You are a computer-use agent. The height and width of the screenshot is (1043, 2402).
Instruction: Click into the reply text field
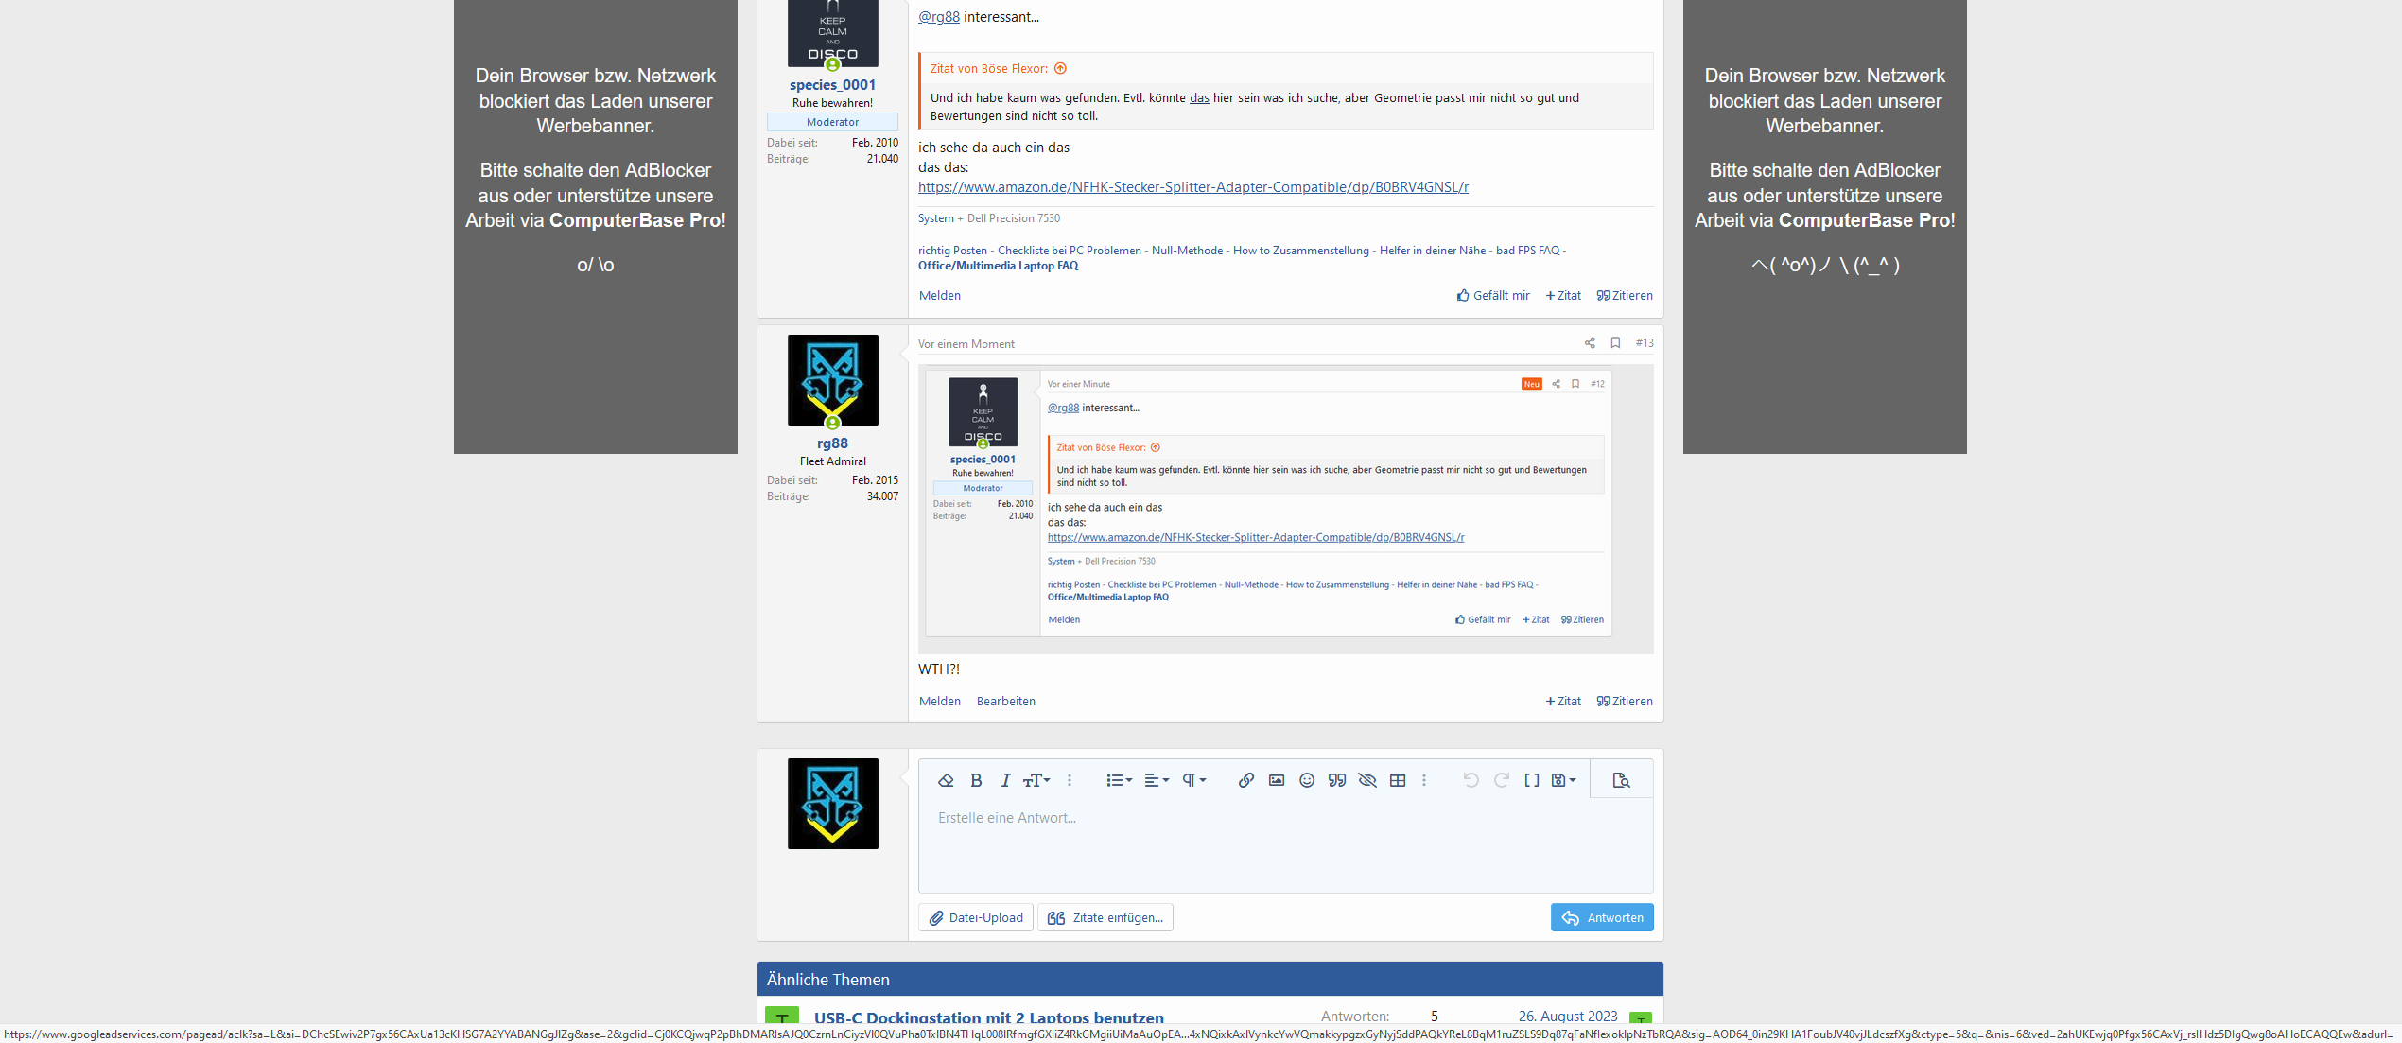pos(1284,844)
